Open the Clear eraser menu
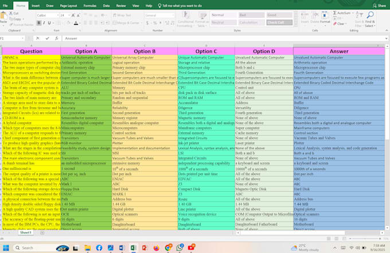The height and width of the screenshot is (253, 390). click(340, 23)
